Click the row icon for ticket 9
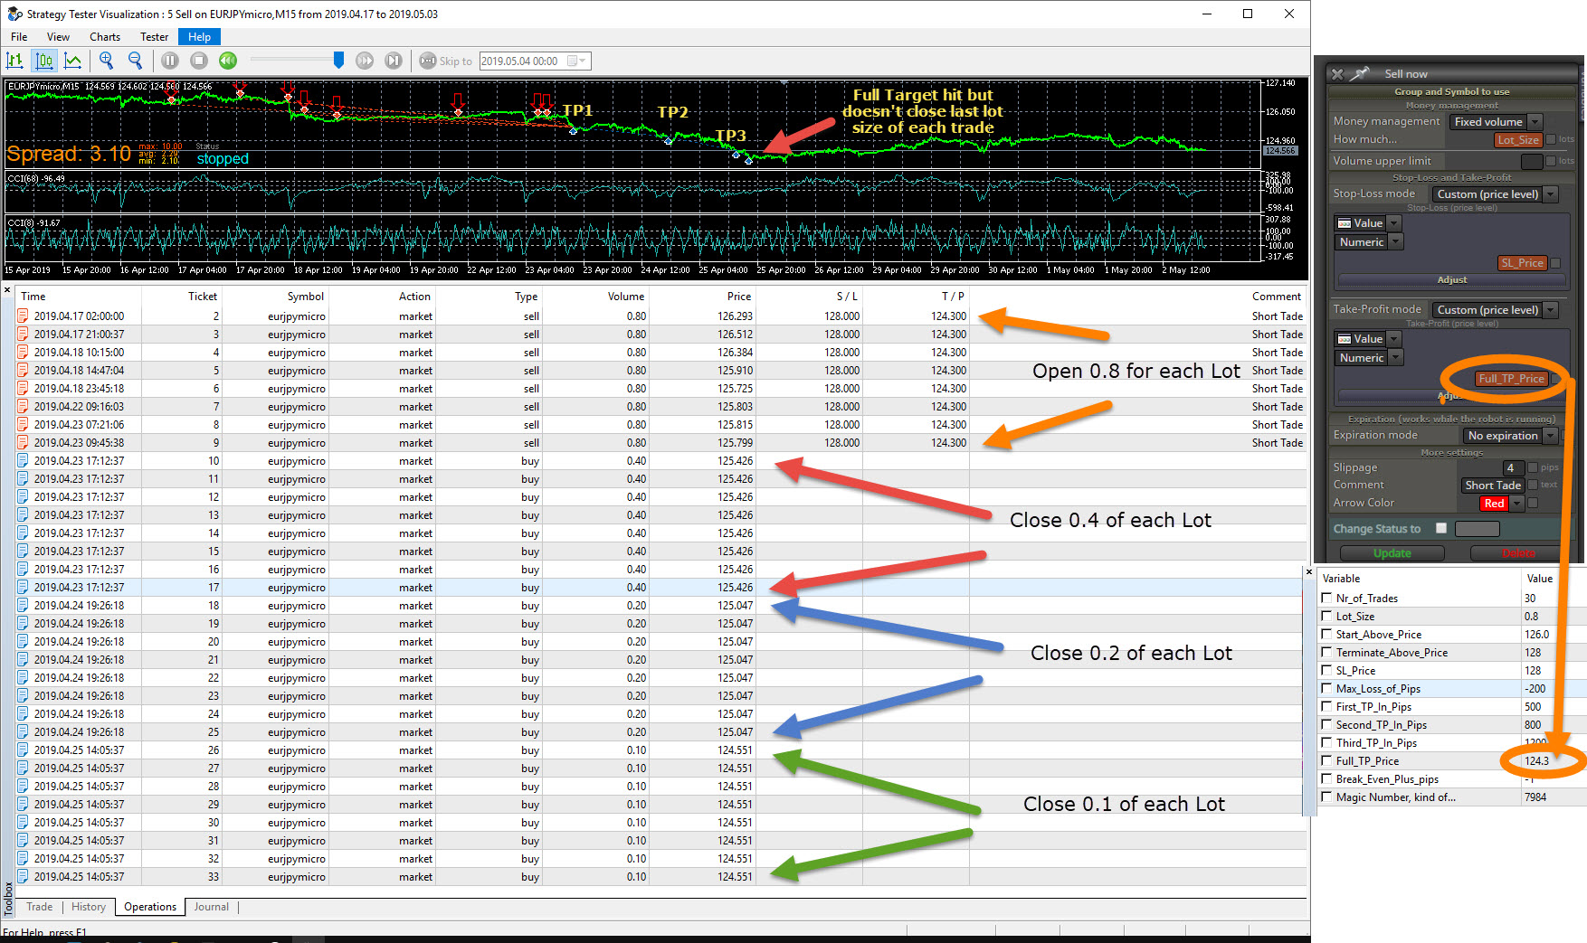This screenshot has width=1587, height=943. tap(24, 443)
